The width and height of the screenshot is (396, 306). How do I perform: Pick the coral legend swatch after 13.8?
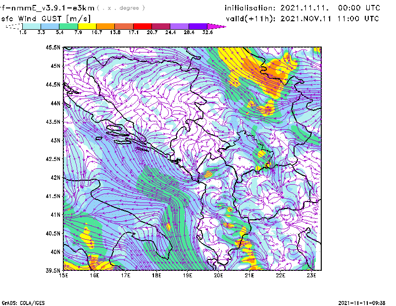point(124,26)
